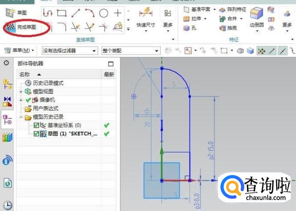Sort by Name (名称) column header

(x=59, y=75)
